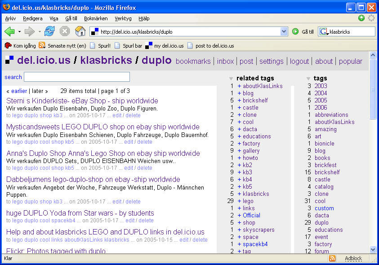Click the Firefox icon in the title bar
Screen dimensions: 379x265
[x=6, y=7]
